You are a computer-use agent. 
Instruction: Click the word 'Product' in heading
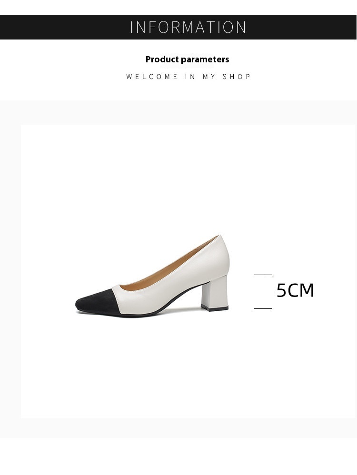162,59
